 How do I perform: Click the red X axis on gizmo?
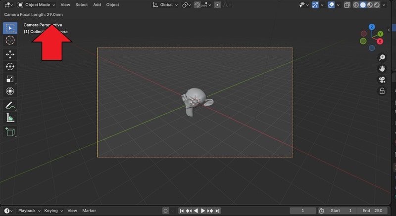coord(380,42)
